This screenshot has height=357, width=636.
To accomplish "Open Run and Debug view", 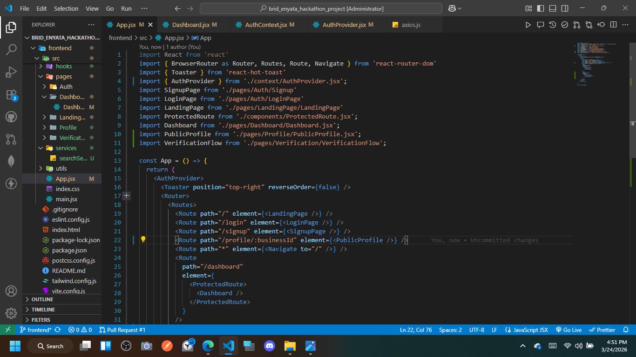I will point(11,73).
